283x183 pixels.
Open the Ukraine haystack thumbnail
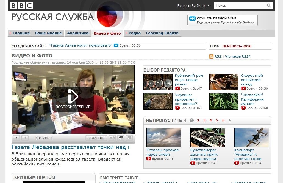pos(158,101)
